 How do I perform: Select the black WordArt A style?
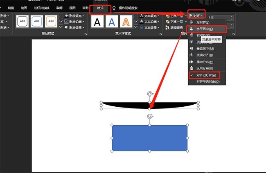click(x=97, y=21)
